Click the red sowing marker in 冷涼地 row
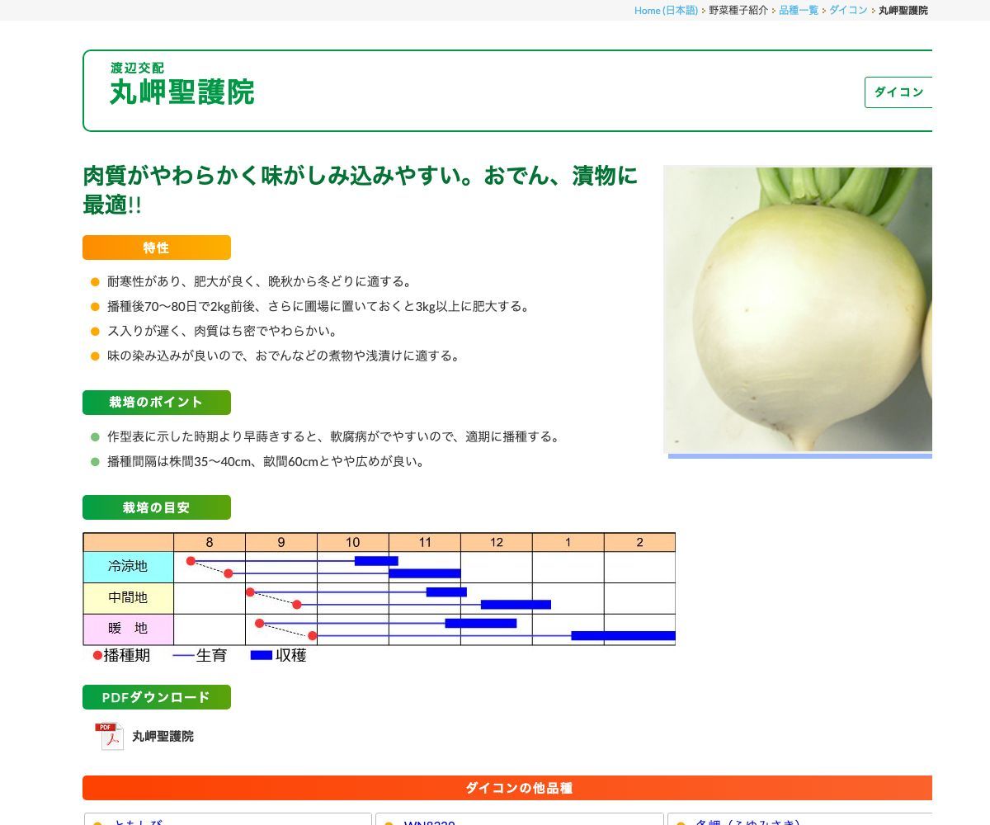990x825 pixels. [x=191, y=560]
